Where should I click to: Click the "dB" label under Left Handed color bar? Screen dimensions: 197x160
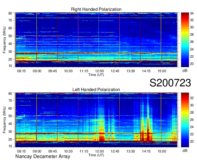pos(185,150)
